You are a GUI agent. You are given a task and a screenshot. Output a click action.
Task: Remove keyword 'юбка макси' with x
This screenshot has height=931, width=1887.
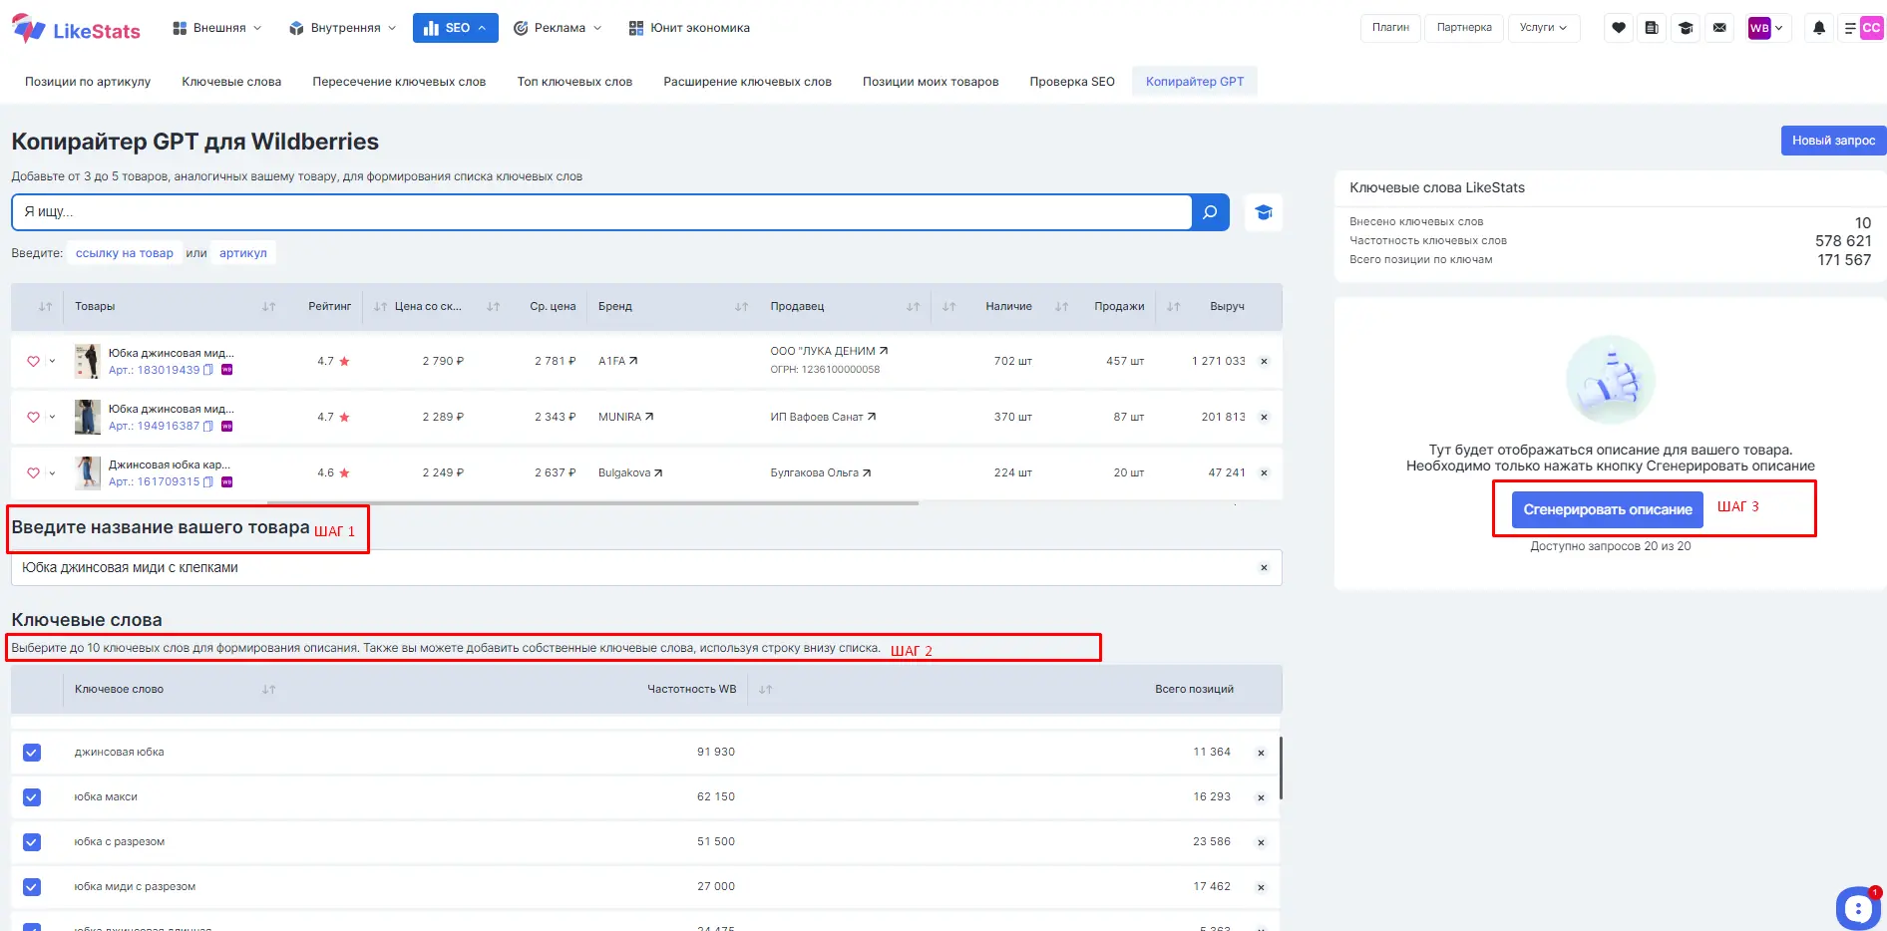tap(1261, 797)
